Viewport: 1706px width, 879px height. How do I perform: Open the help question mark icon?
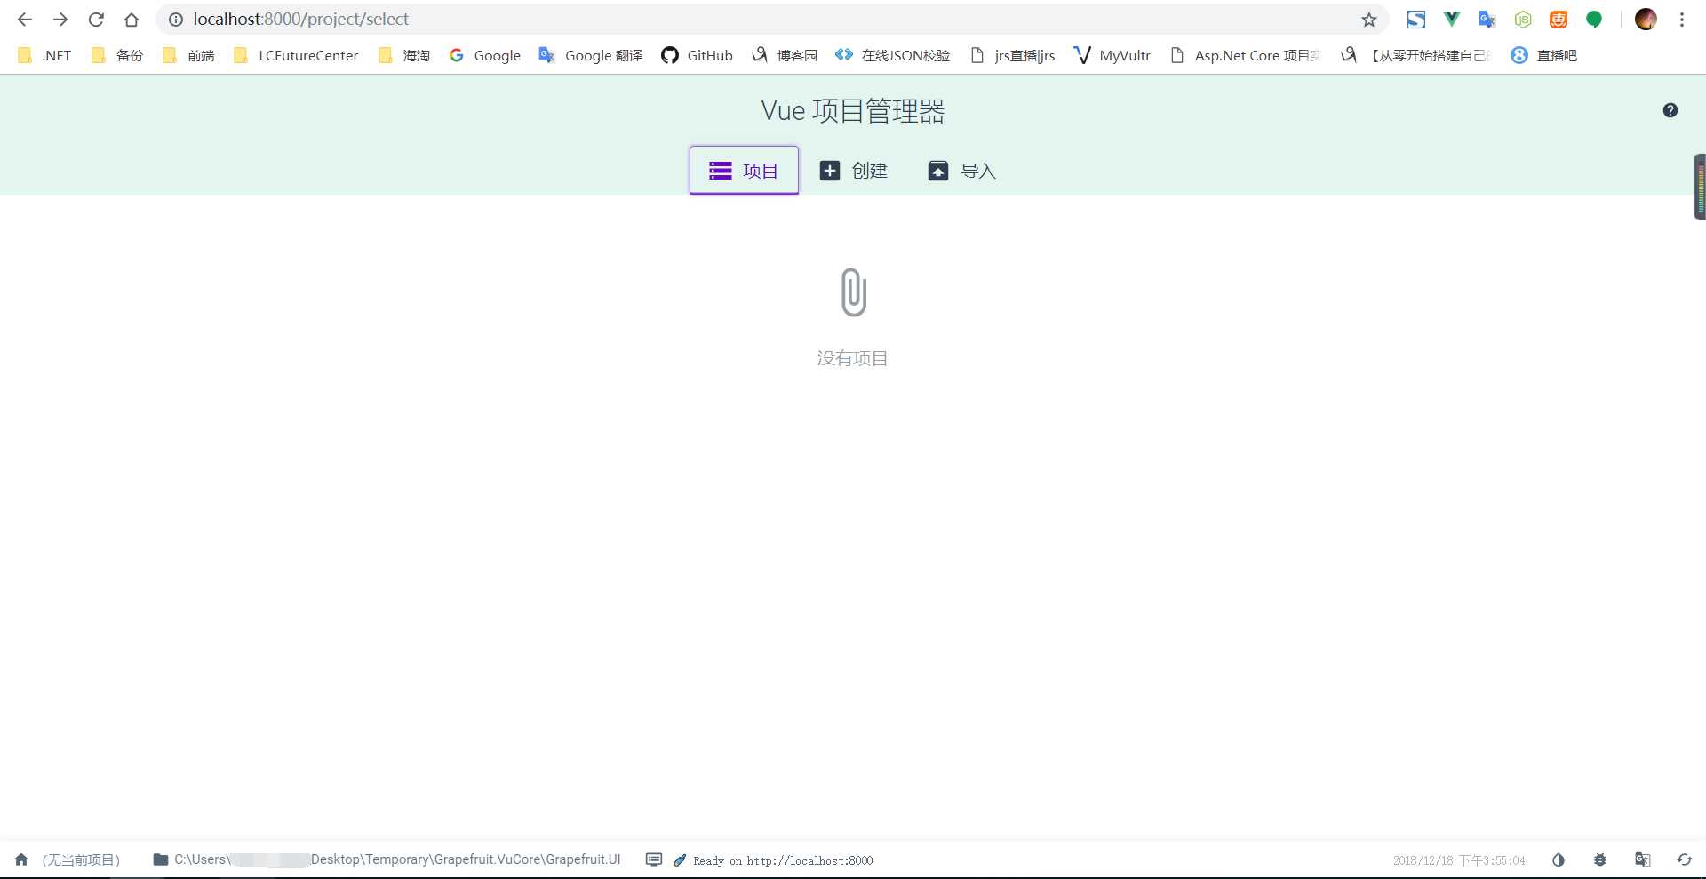[1670, 110]
